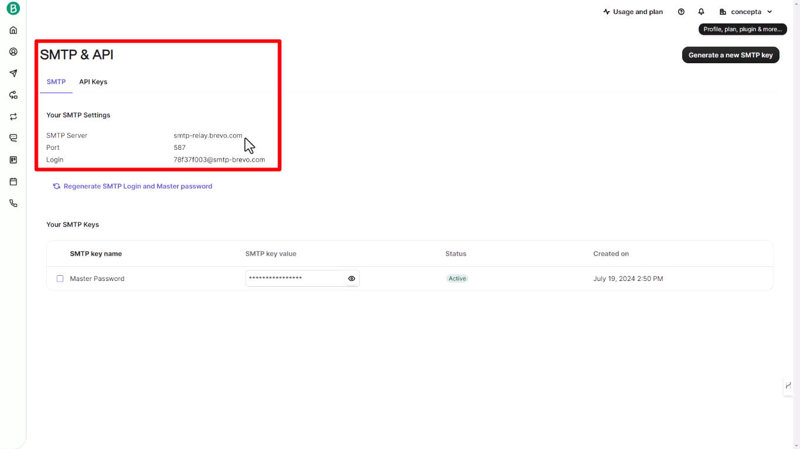This screenshot has height=449, width=800.
Task: Click the Master Password key name
Action: [x=97, y=279]
